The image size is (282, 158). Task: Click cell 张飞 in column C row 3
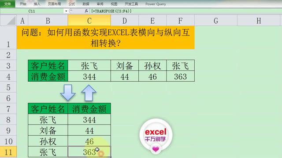89,65
